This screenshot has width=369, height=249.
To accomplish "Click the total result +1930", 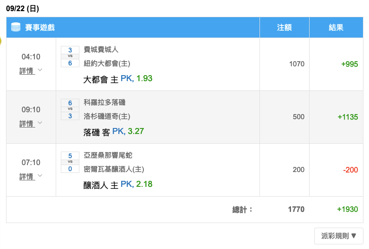I will pyautogui.click(x=347, y=209).
